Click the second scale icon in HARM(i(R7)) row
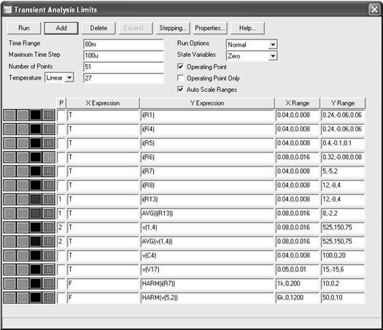The image size is (383, 330). point(23,284)
